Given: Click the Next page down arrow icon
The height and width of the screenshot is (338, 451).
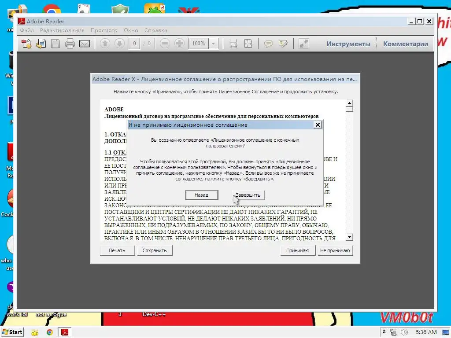Looking at the screenshot, I should click(x=119, y=44).
